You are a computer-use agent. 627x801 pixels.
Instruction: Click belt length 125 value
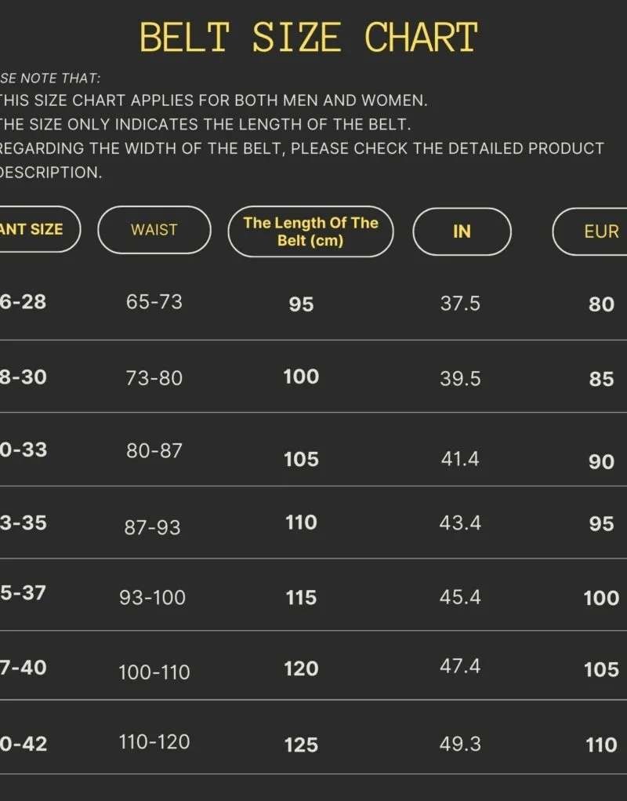(302, 745)
